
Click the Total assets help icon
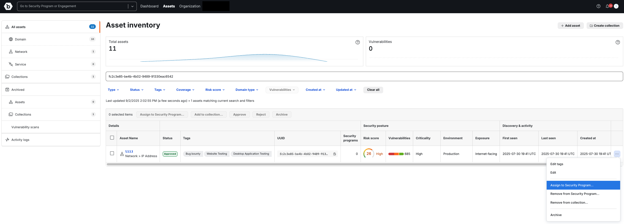click(x=358, y=42)
